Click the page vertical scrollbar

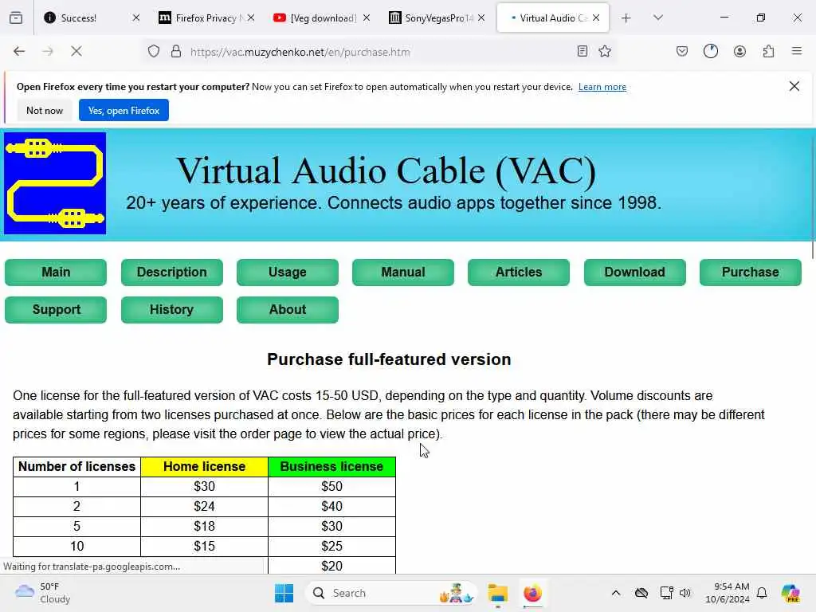coord(812,198)
